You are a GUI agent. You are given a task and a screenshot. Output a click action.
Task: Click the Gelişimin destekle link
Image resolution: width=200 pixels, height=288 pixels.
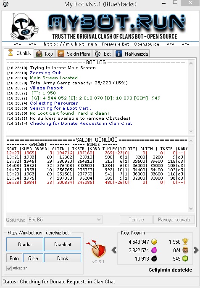point(170,270)
